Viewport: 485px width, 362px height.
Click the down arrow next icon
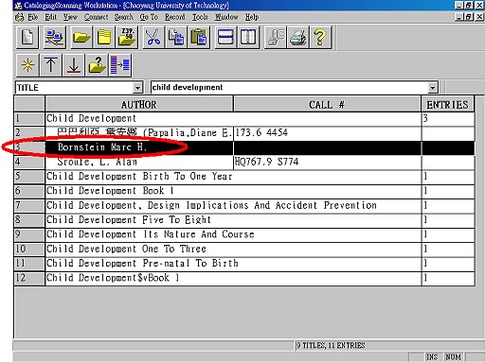coord(74,65)
